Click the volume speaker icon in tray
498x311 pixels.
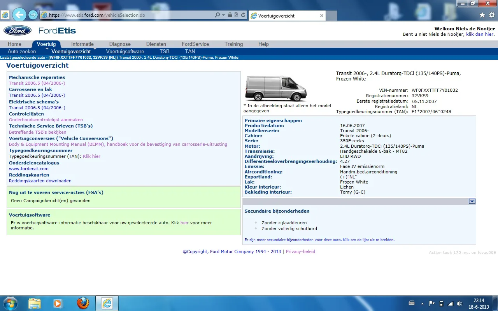pyautogui.click(x=460, y=303)
